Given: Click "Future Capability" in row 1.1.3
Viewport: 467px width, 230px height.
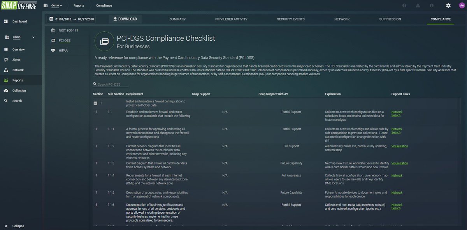Looking at the screenshot, I should click(291, 163).
